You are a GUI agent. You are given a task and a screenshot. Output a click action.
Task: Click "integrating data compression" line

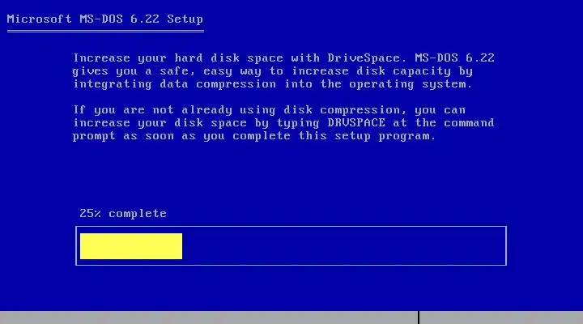pyautogui.click(x=175, y=84)
